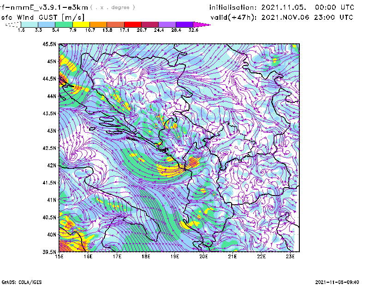Click the legend value 32.6

193,30
